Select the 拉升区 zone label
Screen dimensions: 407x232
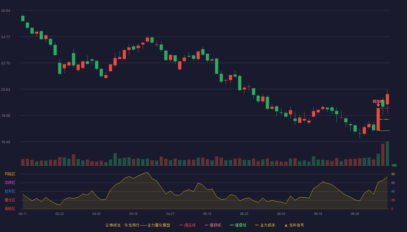[x=10, y=191]
